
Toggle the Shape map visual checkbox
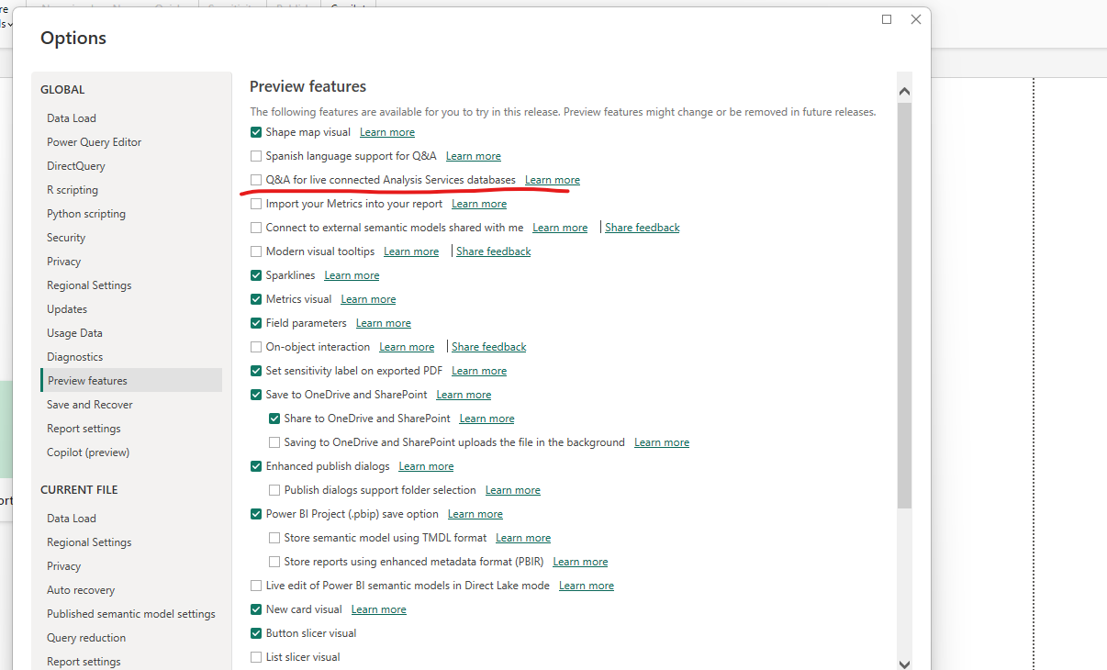(x=256, y=132)
